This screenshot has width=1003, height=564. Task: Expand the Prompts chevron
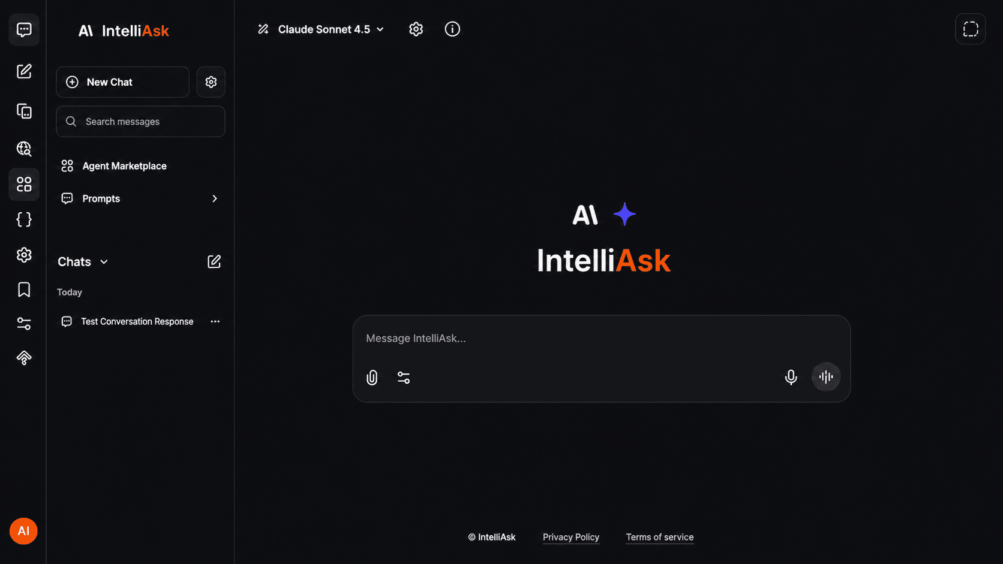pos(215,199)
